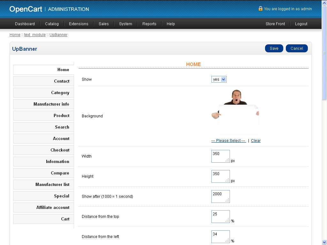Switch to the Cart tab
Viewport: 327px width, 245px height.
[43, 219]
